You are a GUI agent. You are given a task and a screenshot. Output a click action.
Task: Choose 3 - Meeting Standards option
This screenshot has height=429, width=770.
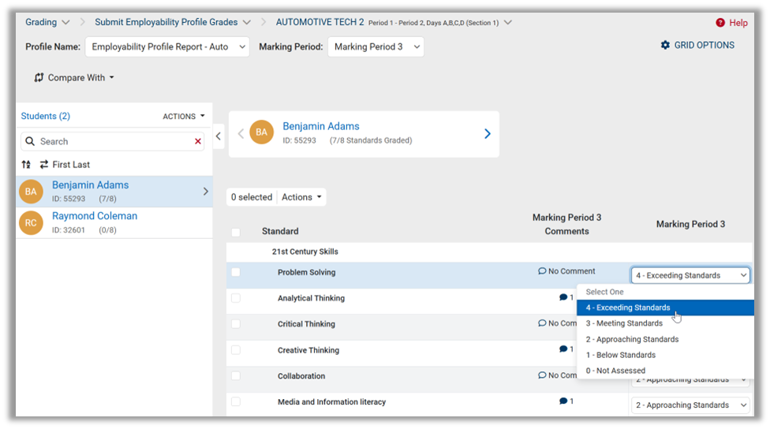point(624,323)
